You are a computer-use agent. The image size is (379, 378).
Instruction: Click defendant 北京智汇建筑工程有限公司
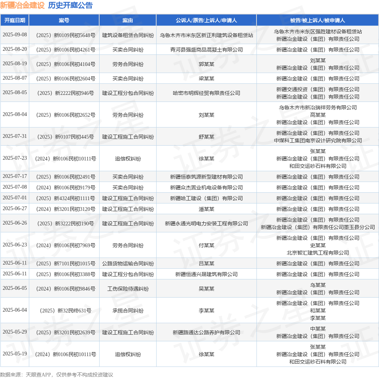coord(318,253)
